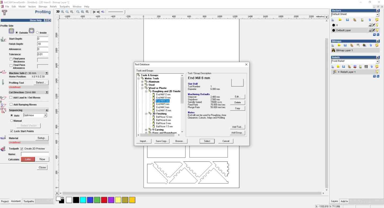This screenshot has height=208, width=384.
Task: Switch to the Toolpaths tab
Action: 29,201
